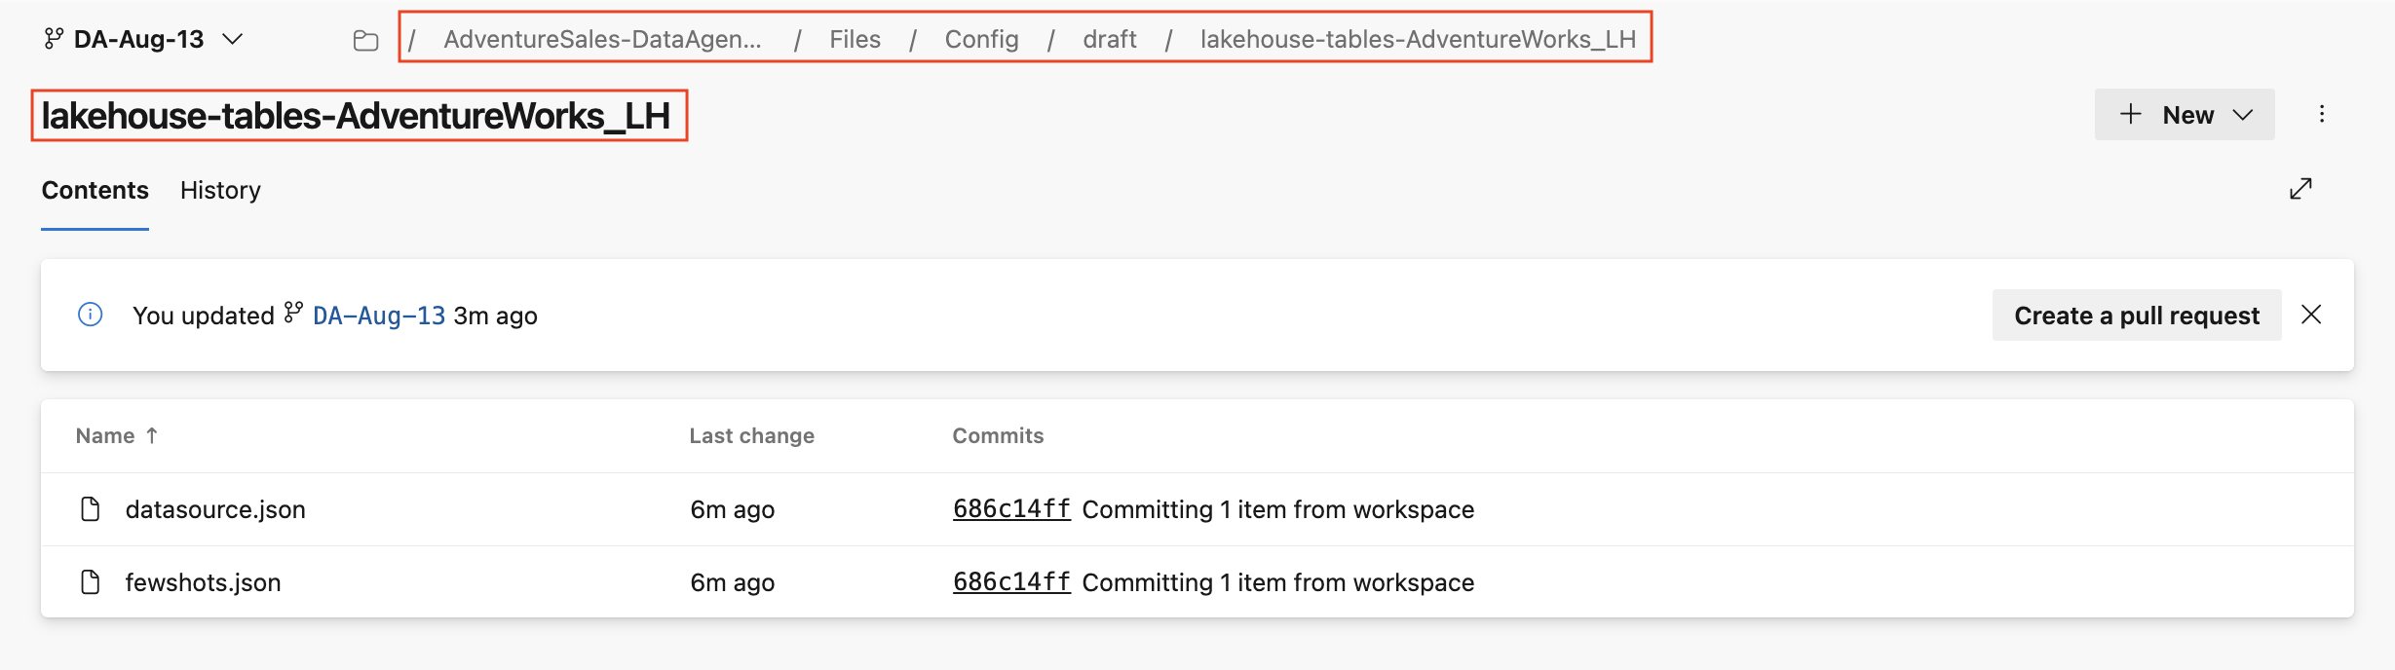
Task: Dismiss the branch update banner
Action: [2311, 315]
